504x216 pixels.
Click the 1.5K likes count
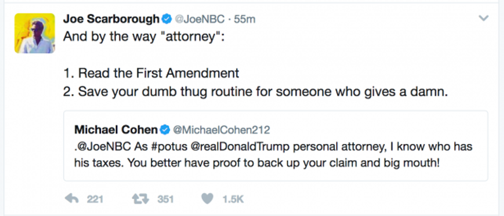coord(233,199)
